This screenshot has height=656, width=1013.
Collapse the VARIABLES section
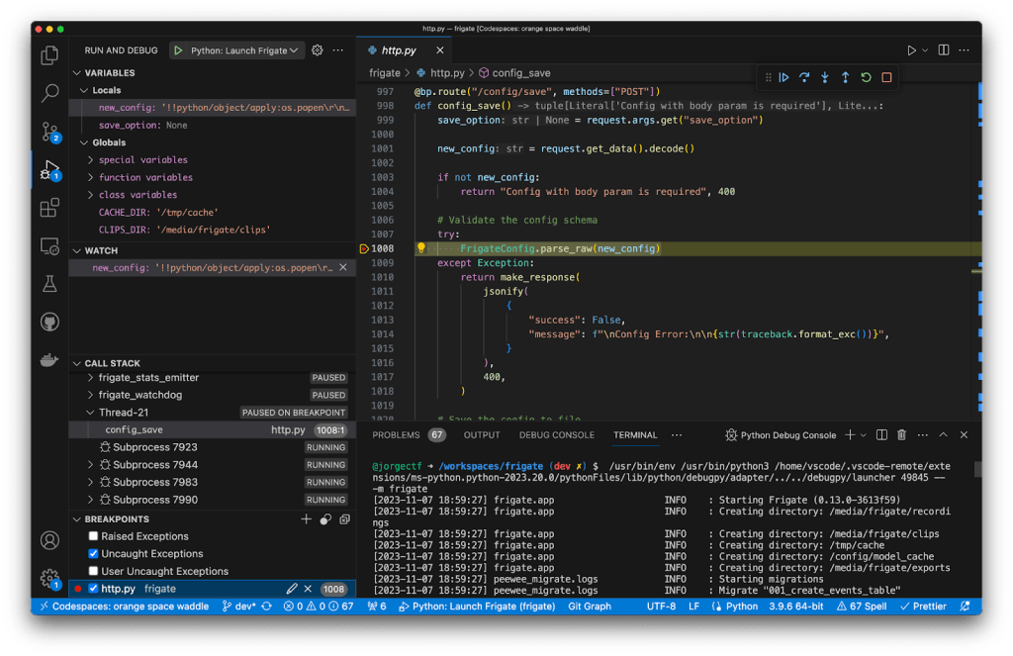point(77,73)
